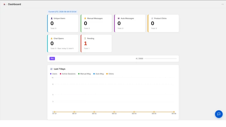
Task: Click the chart data point for 07-31
Action: (x=54, y=112)
